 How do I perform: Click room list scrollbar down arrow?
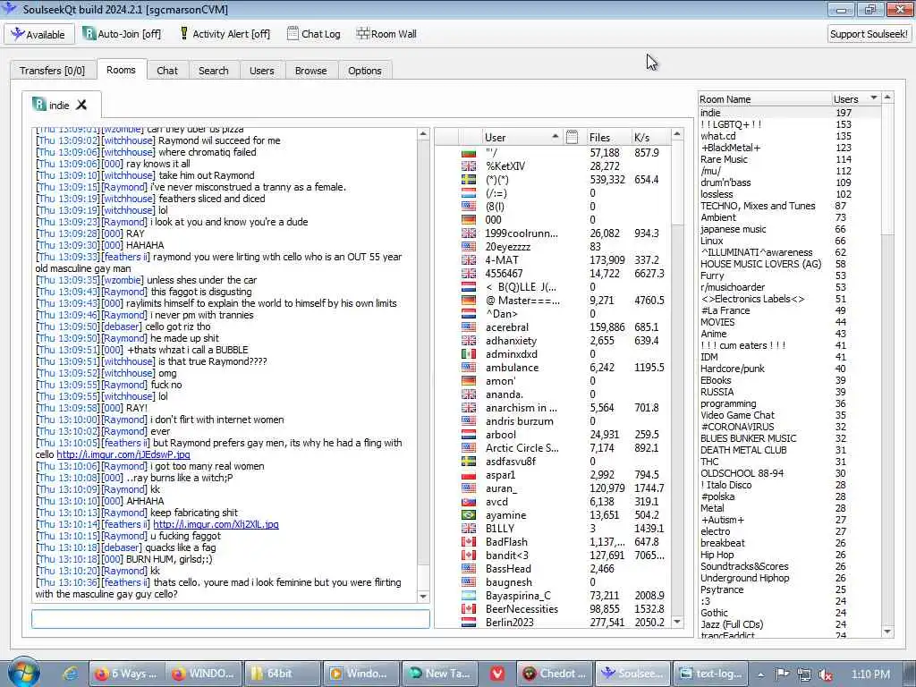coord(887,631)
